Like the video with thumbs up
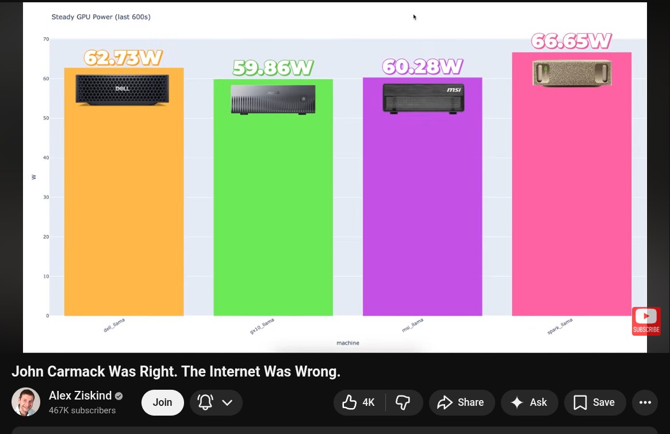The image size is (670, 434). coord(359,402)
